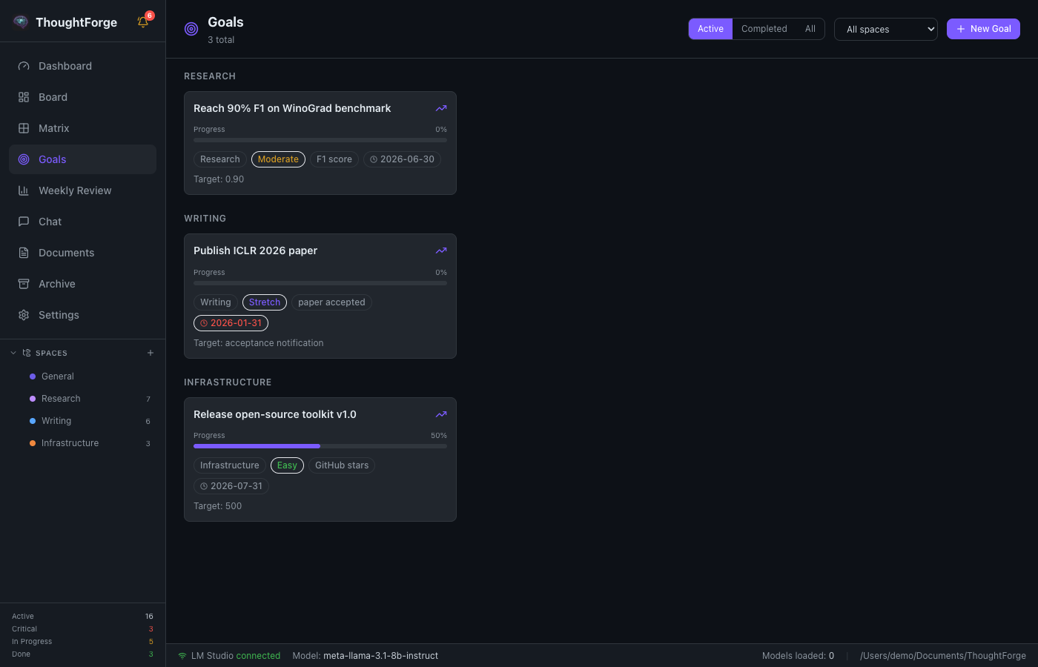
Task: Click the ThoughtForge brain logo icon
Action: 21,22
